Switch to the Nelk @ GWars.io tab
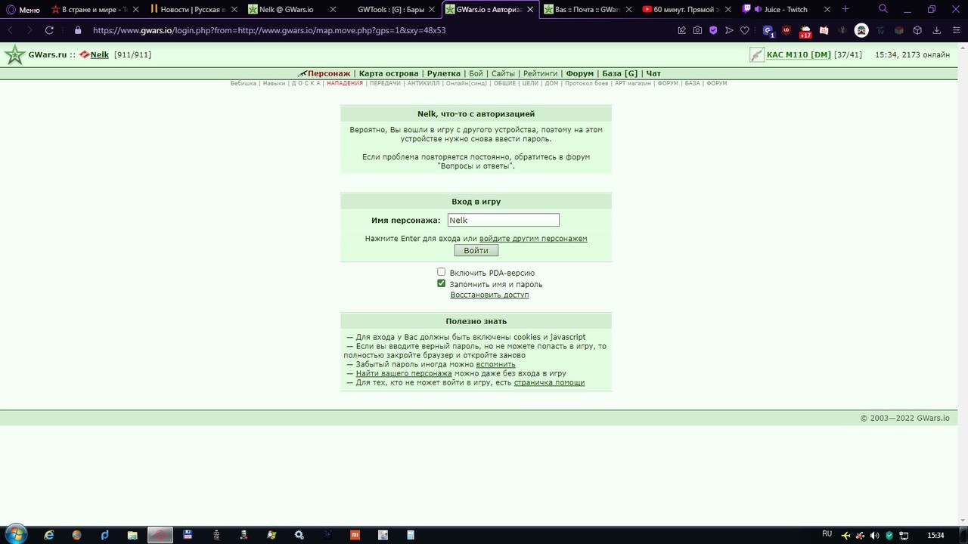The width and height of the screenshot is (968, 544). (291, 10)
